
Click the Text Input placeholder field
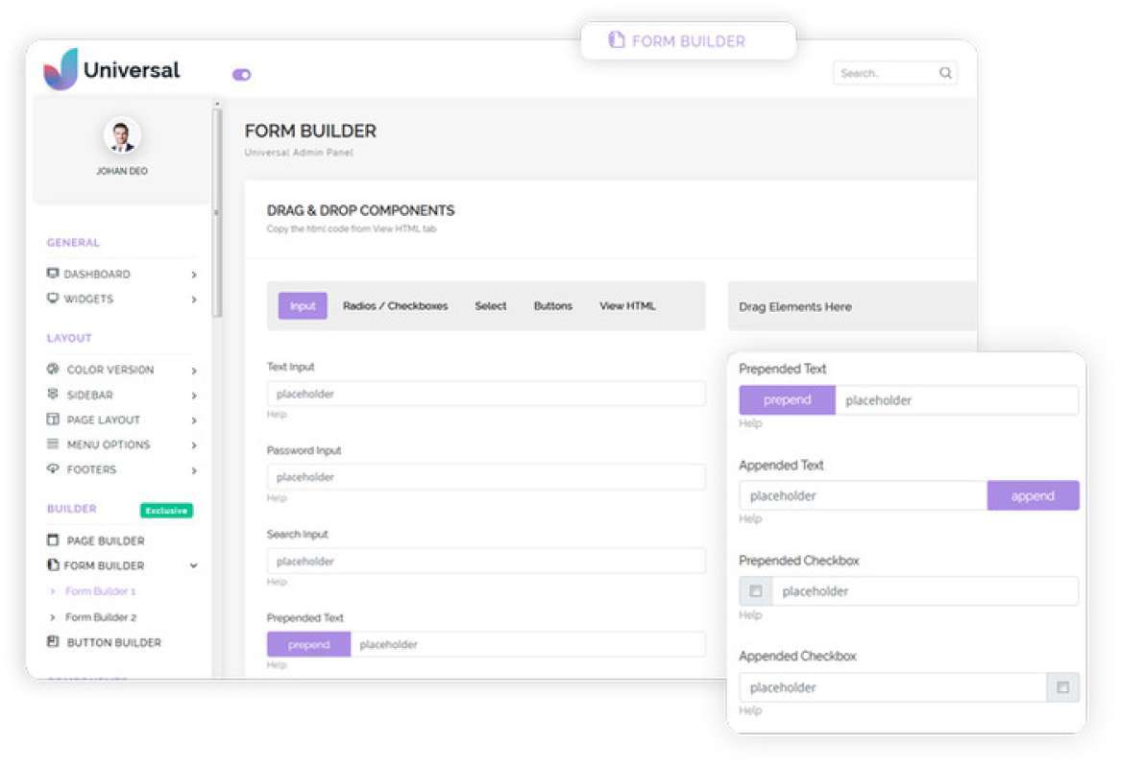pyautogui.click(x=486, y=394)
